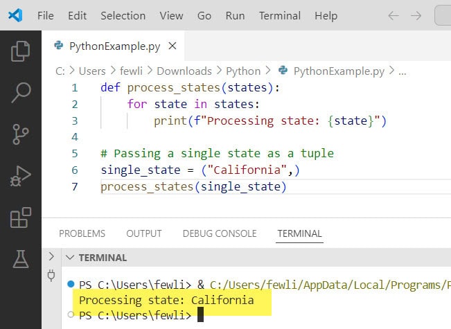Image resolution: width=451 pixels, height=329 pixels.
Task: Click the fewli breadcrumb segment
Action: (x=131, y=71)
